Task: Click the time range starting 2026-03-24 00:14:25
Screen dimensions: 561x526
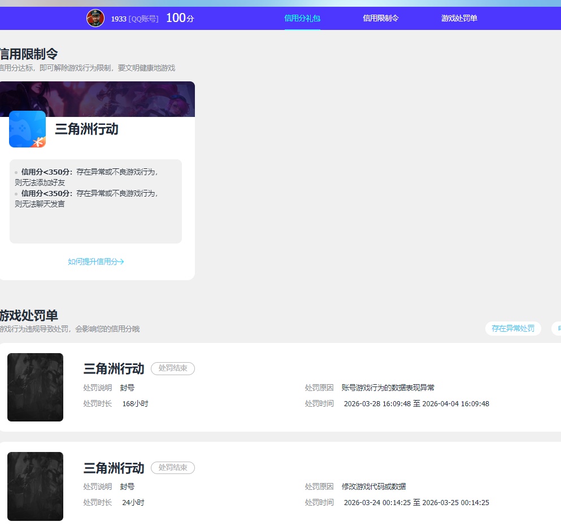Action: 416,503
